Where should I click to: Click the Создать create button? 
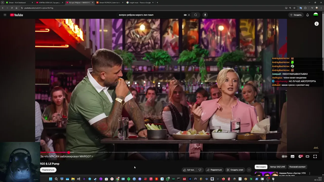(296, 15)
